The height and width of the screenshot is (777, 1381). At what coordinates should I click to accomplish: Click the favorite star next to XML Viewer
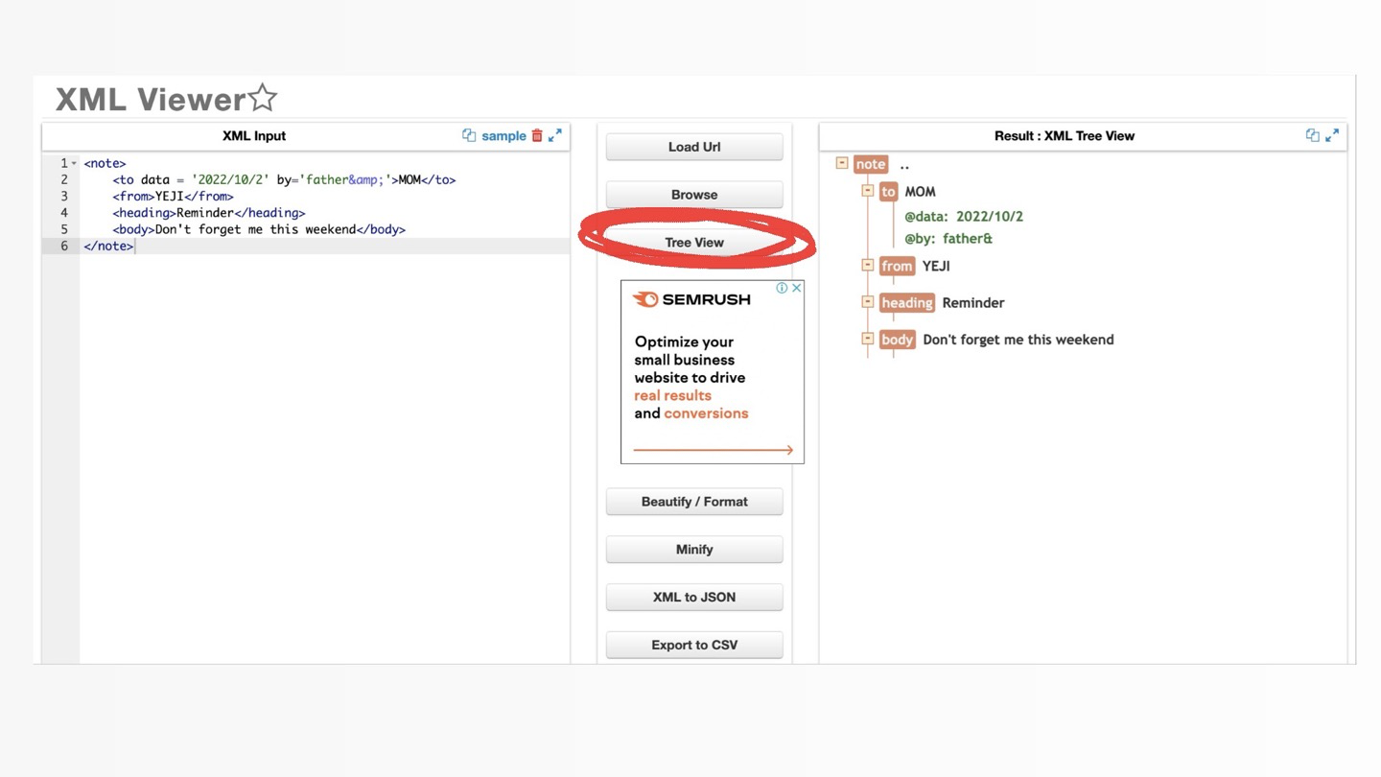pyautogui.click(x=263, y=98)
